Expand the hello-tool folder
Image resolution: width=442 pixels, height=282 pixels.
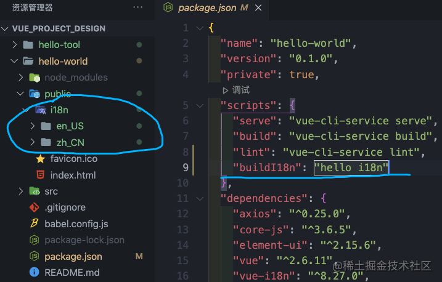[x=15, y=45]
